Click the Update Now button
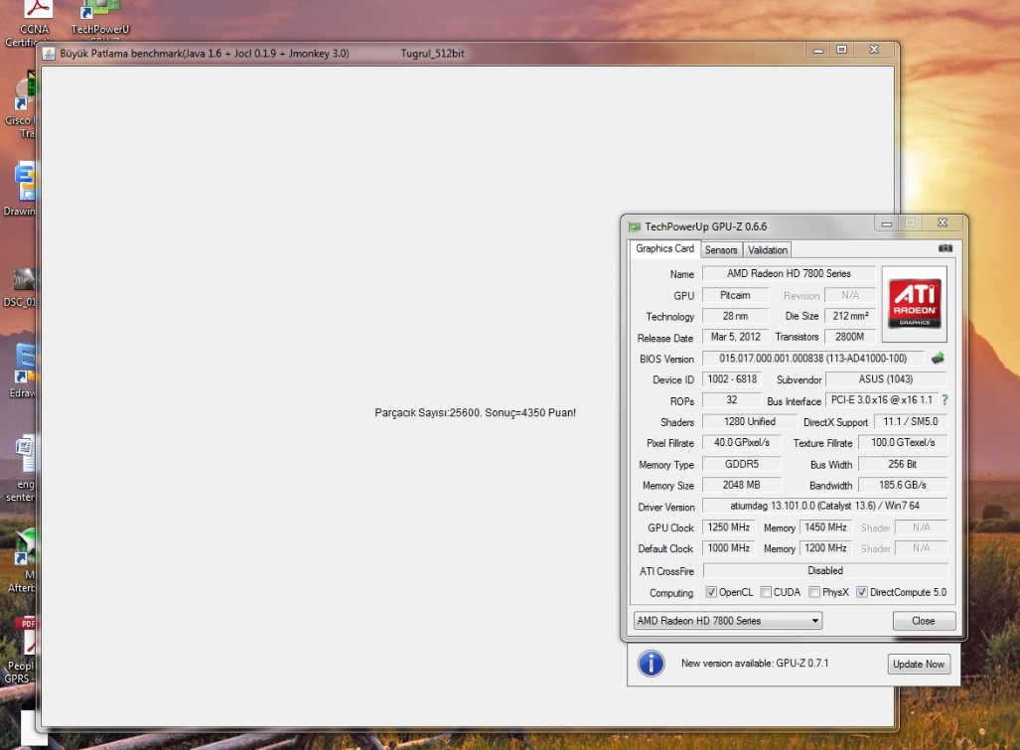 pos(919,664)
